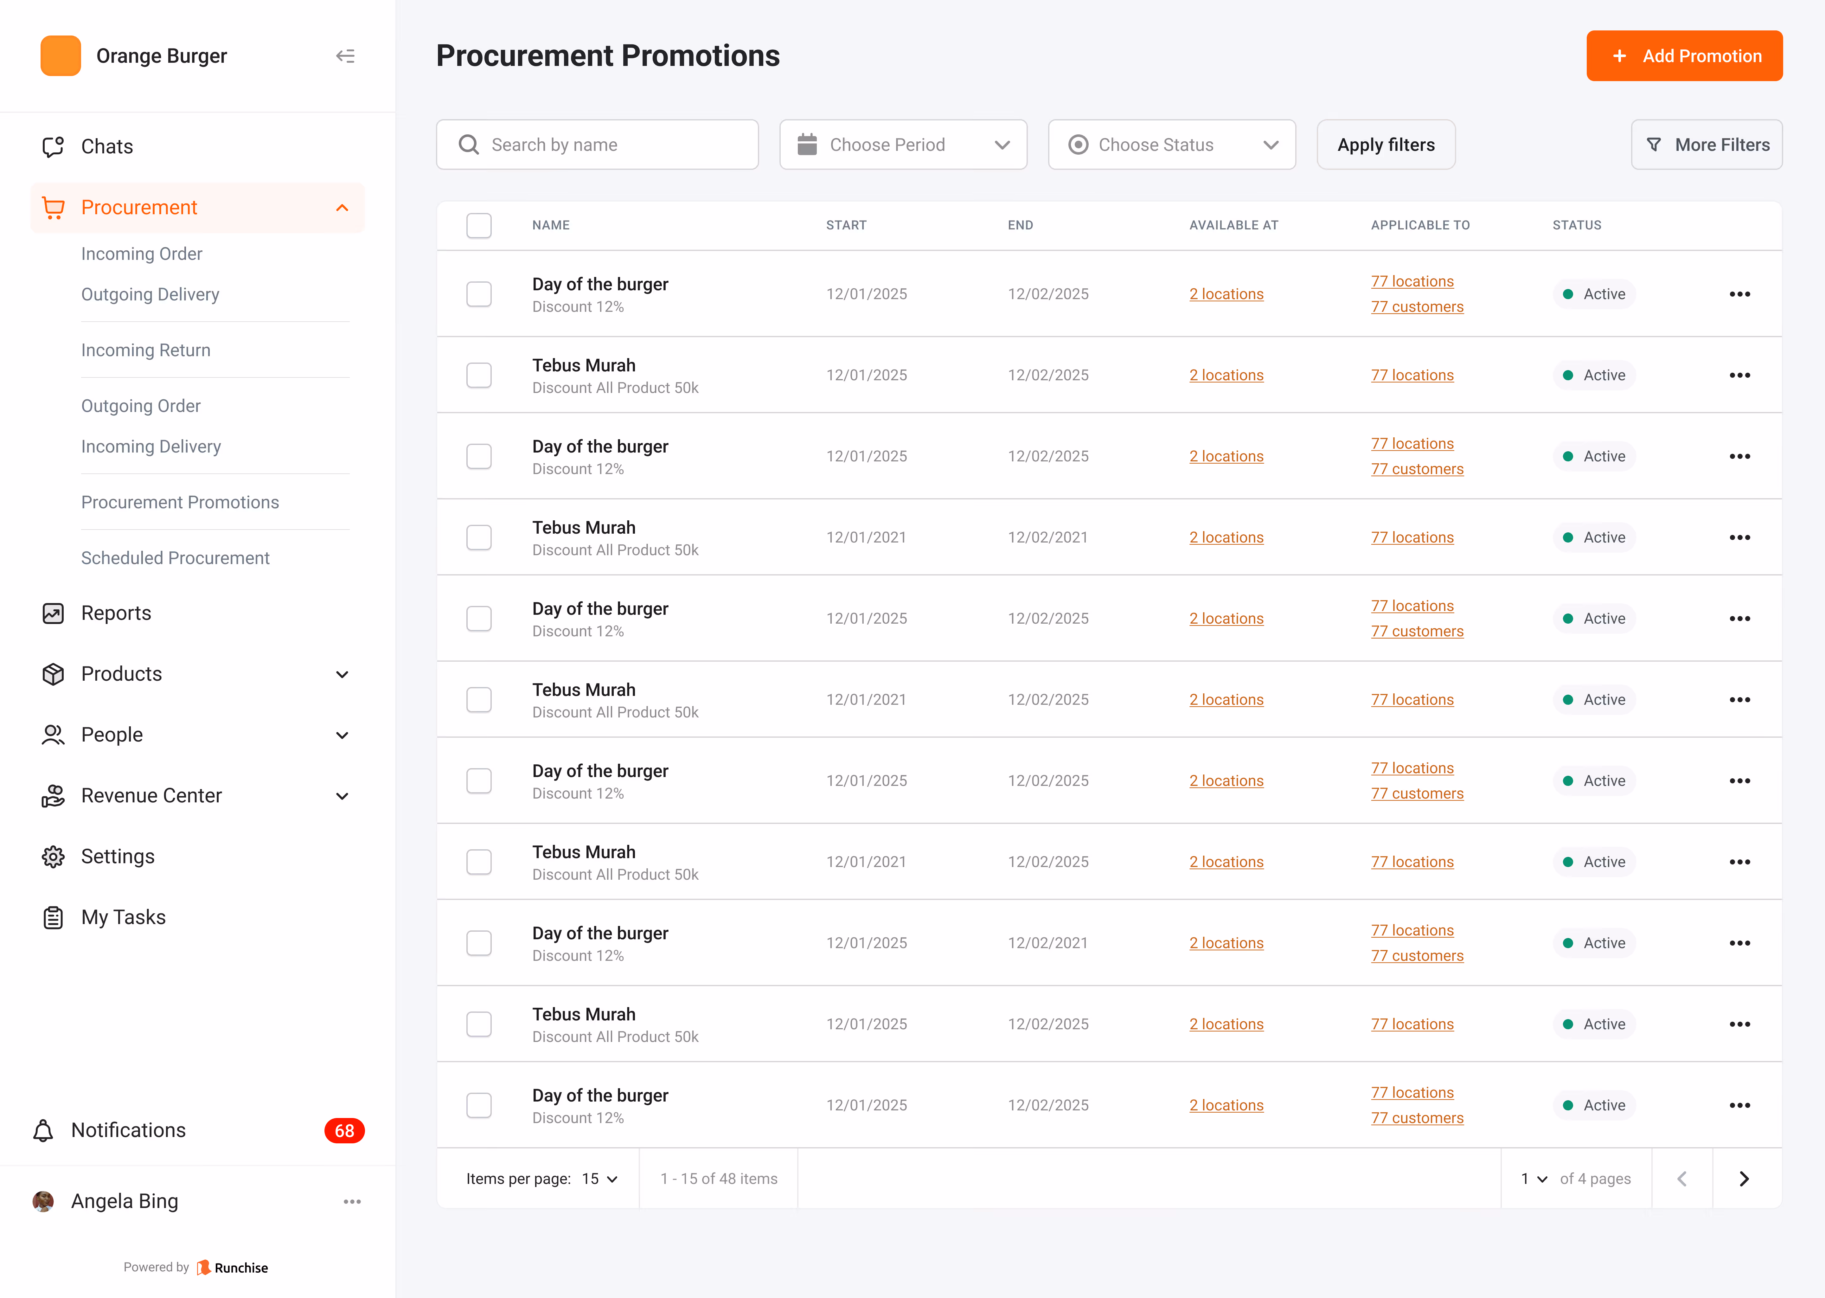The height and width of the screenshot is (1298, 1825).
Task: Click the Reports chart icon
Action: point(53,613)
